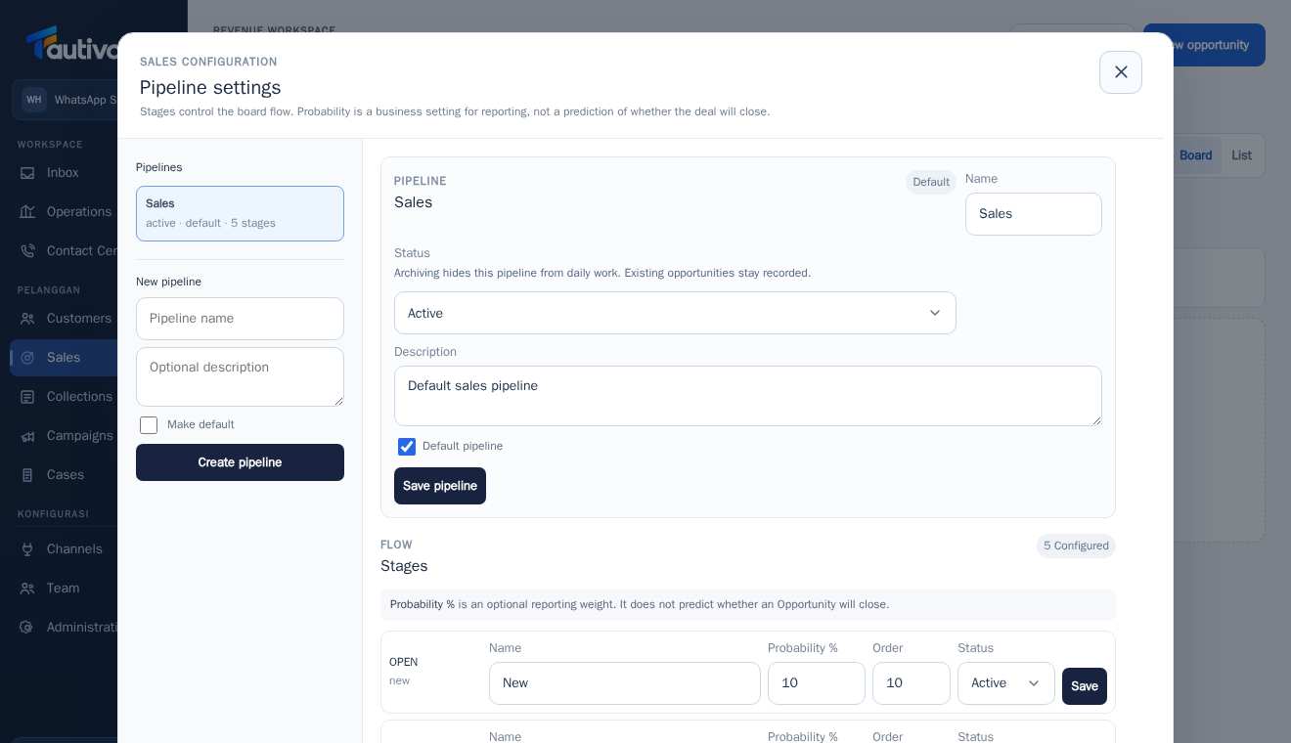This screenshot has height=743, width=1291.
Task: Click the WH workspace avatar
Action: (x=34, y=100)
